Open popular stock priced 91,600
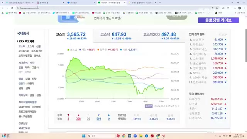The image size is (247, 139). pyautogui.click(x=198, y=40)
